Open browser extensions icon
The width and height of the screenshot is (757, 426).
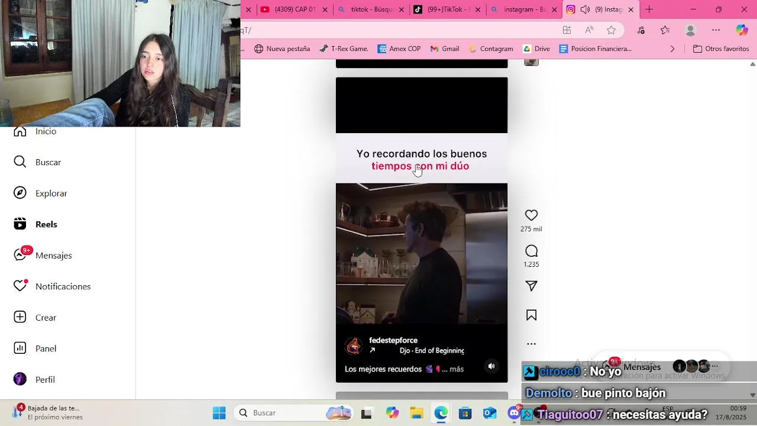pyautogui.click(x=641, y=30)
